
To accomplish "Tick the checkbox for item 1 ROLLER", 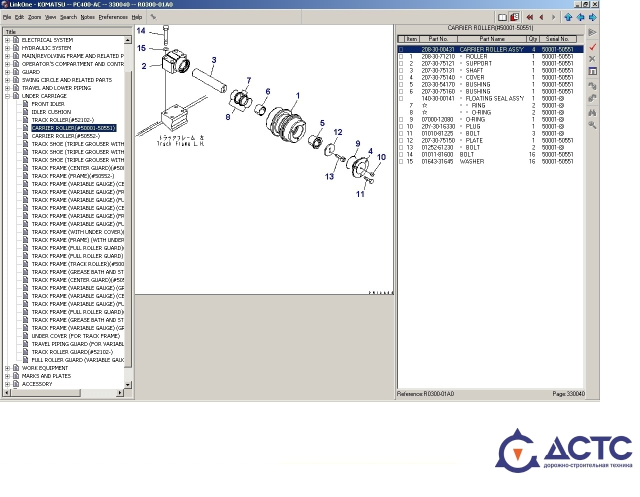I will click(401, 56).
